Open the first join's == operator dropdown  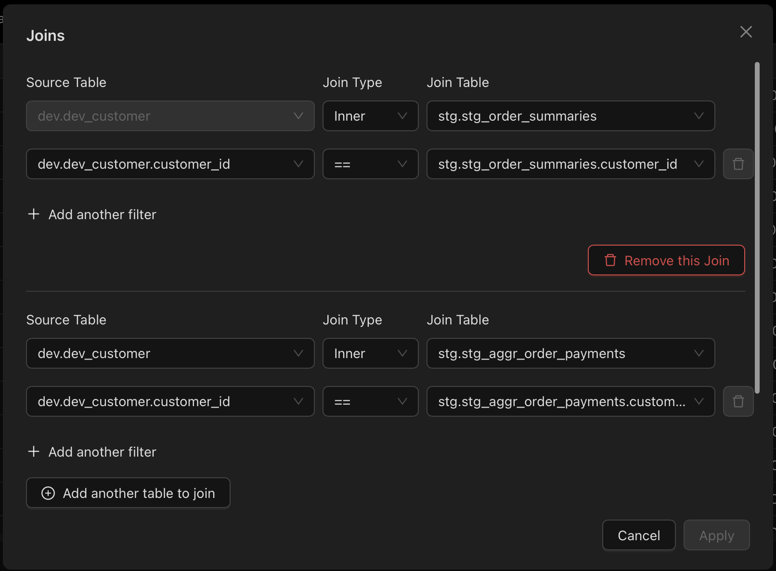coord(370,164)
